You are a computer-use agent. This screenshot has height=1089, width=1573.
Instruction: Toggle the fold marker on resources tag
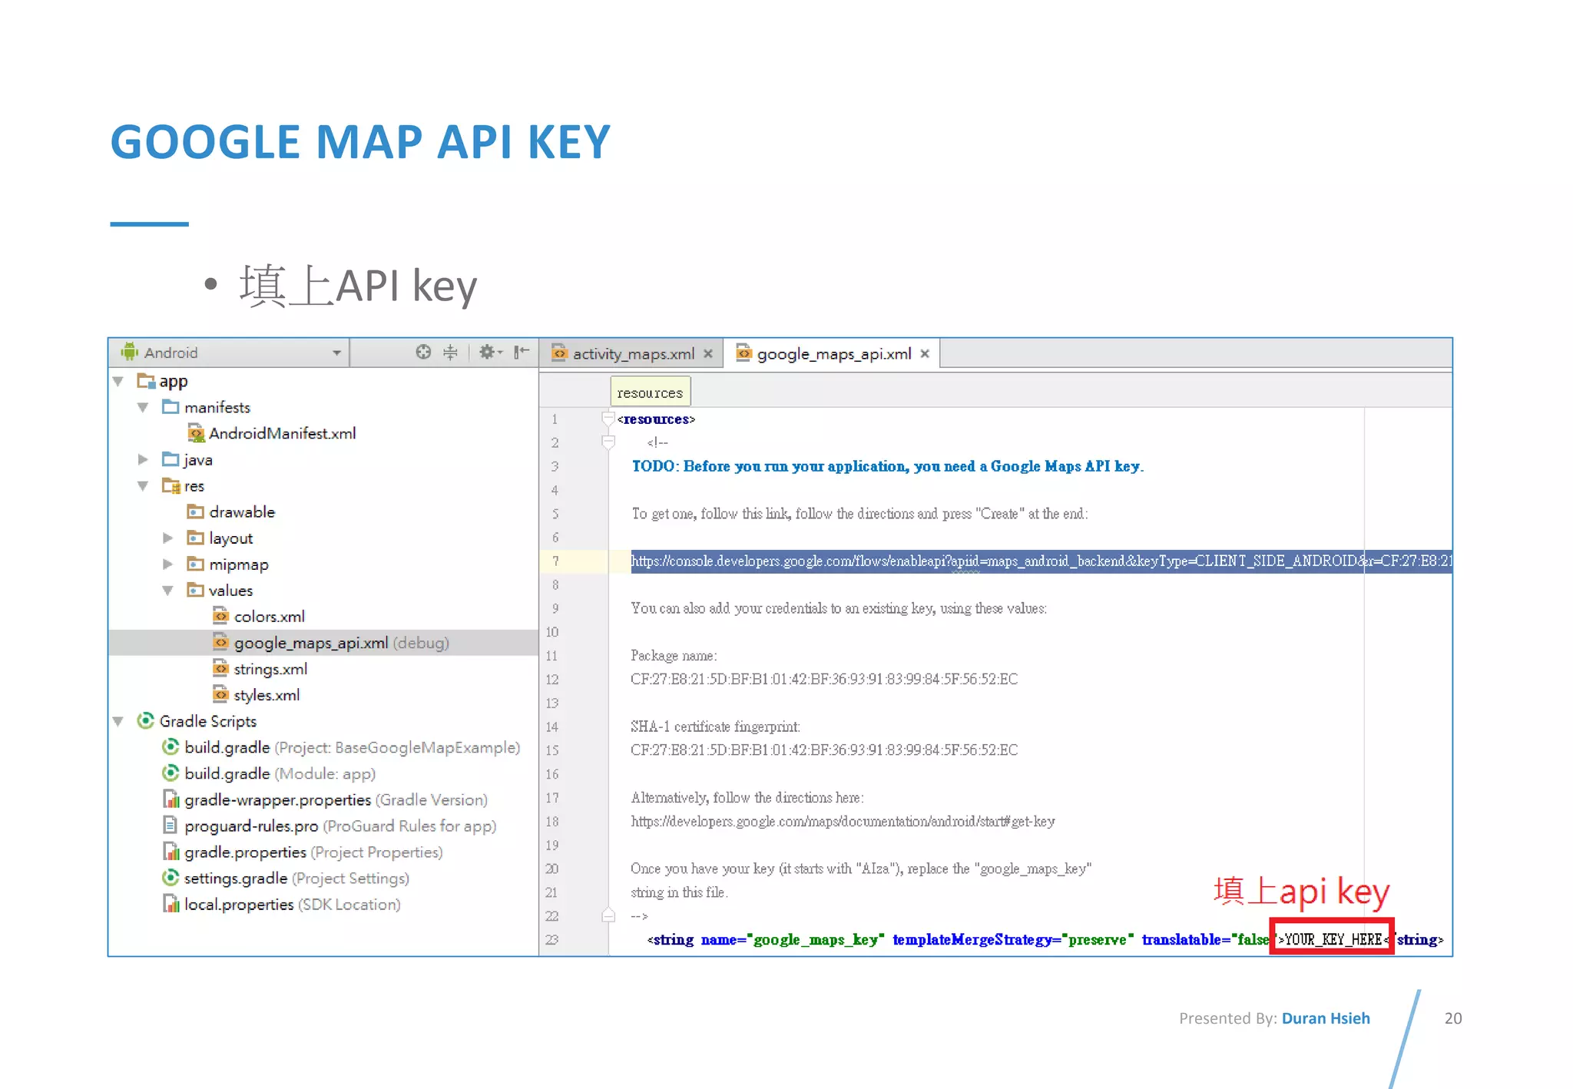pyautogui.click(x=608, y=419)
